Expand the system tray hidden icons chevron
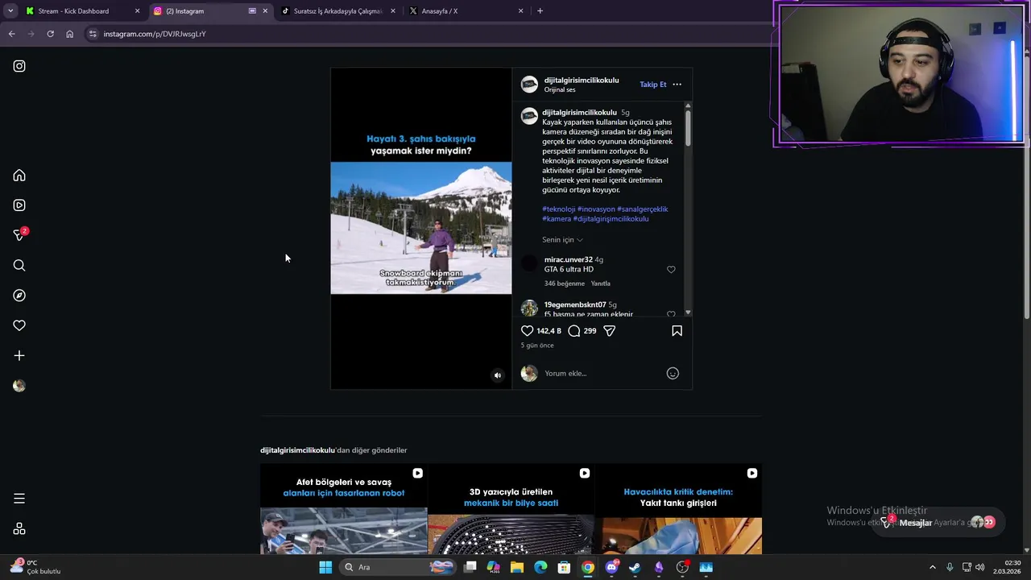 click(x=933, y=567)
